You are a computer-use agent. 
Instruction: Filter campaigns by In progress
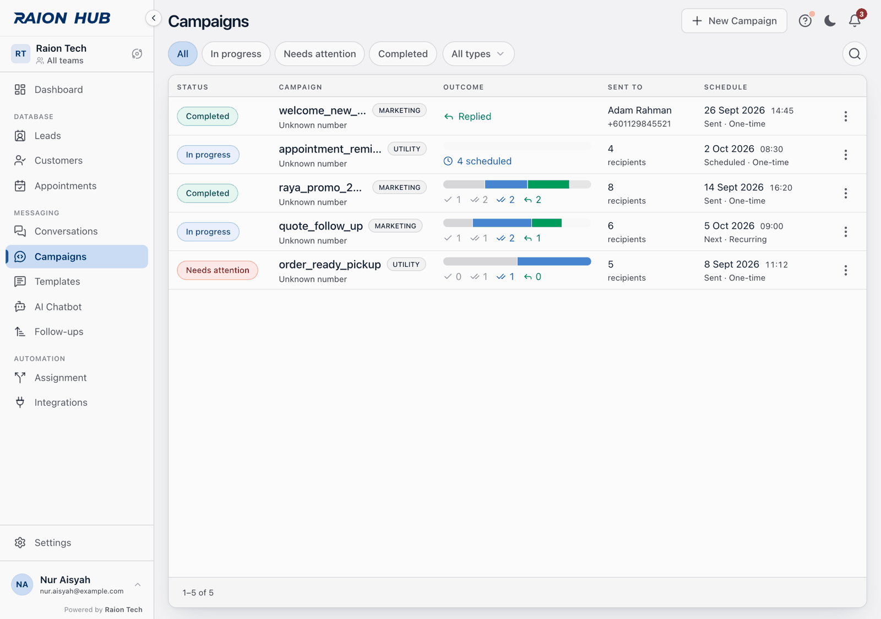pos(236,54)
